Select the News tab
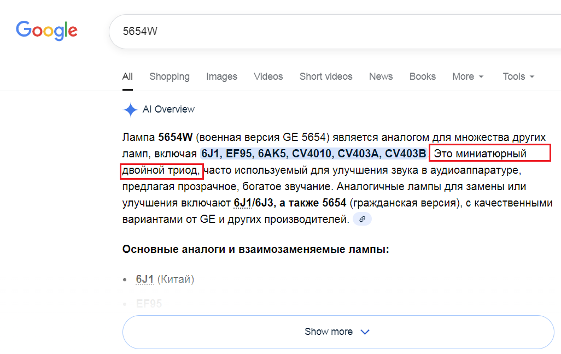561x354 pixels. tap(381, 76)
